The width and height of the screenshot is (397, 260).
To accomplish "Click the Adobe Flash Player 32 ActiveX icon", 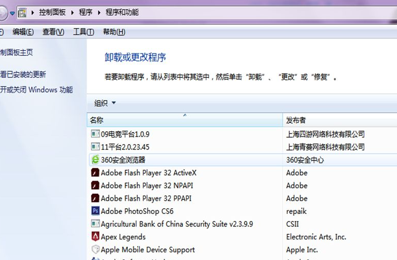I will point(95,172).
